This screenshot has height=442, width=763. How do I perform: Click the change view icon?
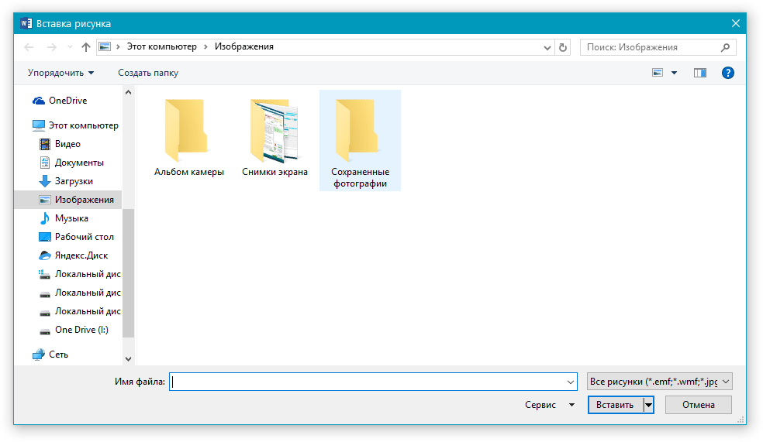658,73
